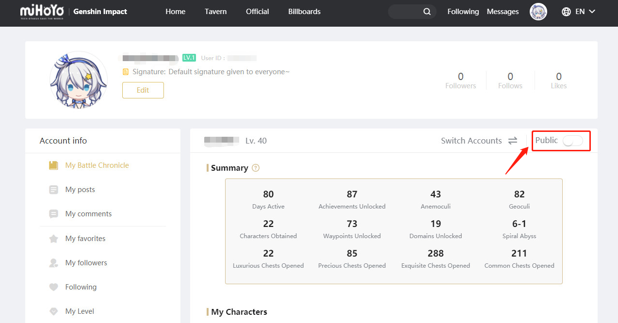Go to the Tavern tab
The image size is (618, 323).
(215, 12)
